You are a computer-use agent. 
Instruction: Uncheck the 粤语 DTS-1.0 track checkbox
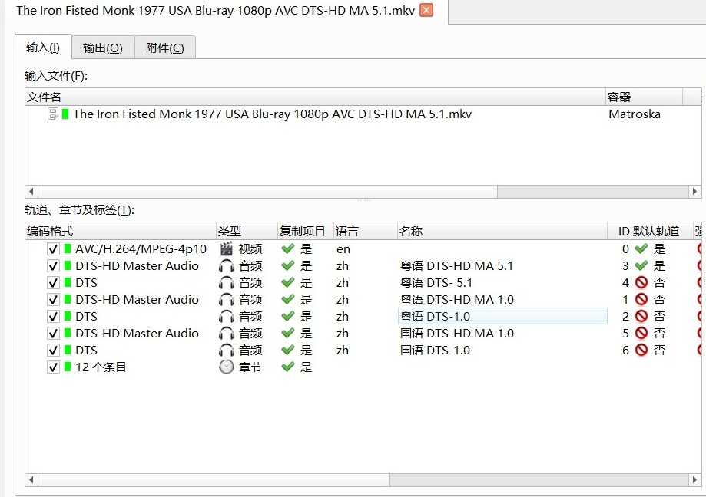[x=53, y=316]
